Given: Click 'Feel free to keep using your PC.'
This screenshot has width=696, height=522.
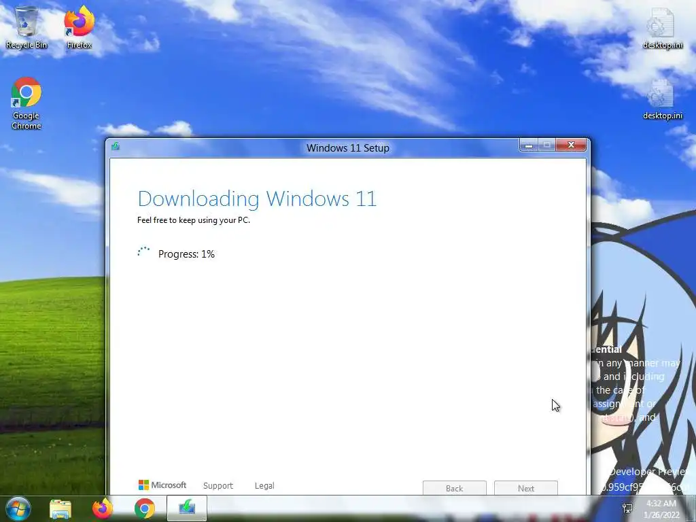Looking at the screenshot, I should pyautogui.click(x=194, y=220).
